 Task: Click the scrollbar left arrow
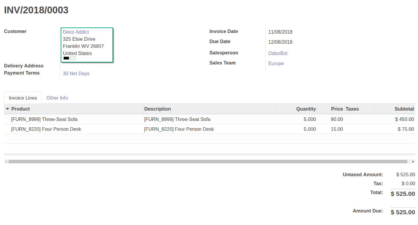[6, 162]
